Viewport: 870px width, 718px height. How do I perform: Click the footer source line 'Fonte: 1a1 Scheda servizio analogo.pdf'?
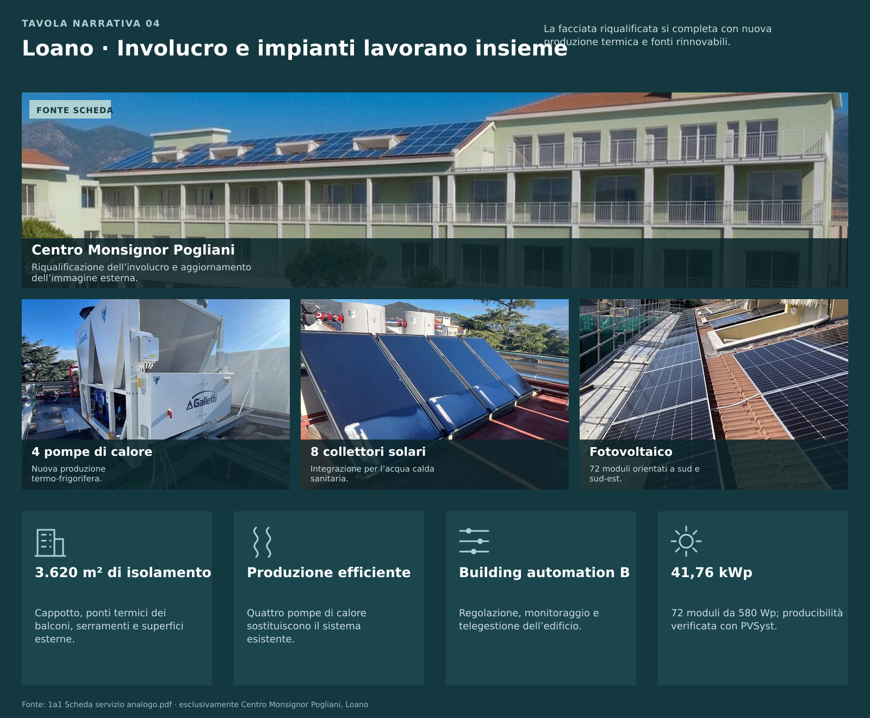(x=195, y=704)
